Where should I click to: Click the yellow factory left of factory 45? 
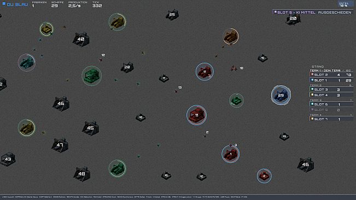point(27,128)
